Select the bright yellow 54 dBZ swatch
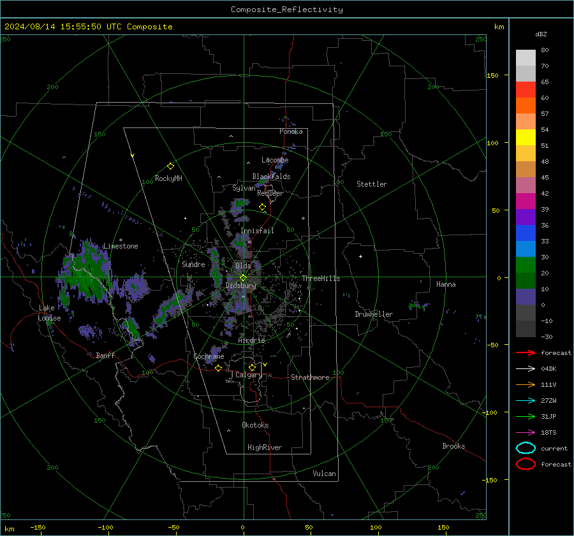 click(x=526, y=137)
